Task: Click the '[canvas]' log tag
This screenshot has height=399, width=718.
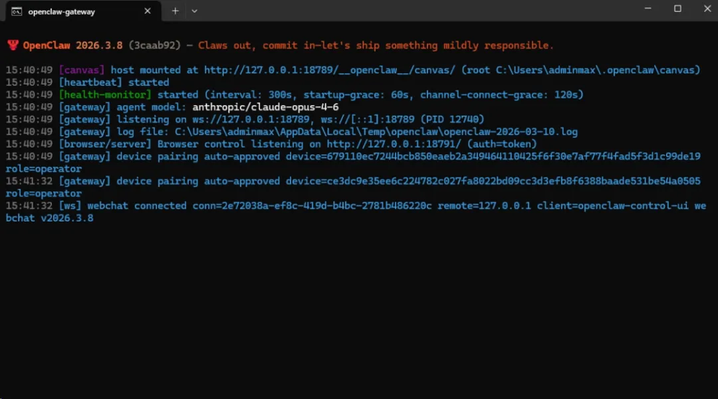Action: [x=82, y=70]
